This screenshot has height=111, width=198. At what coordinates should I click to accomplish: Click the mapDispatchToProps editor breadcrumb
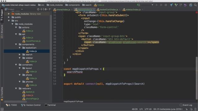pyautogui.click(x=73, y=101)
